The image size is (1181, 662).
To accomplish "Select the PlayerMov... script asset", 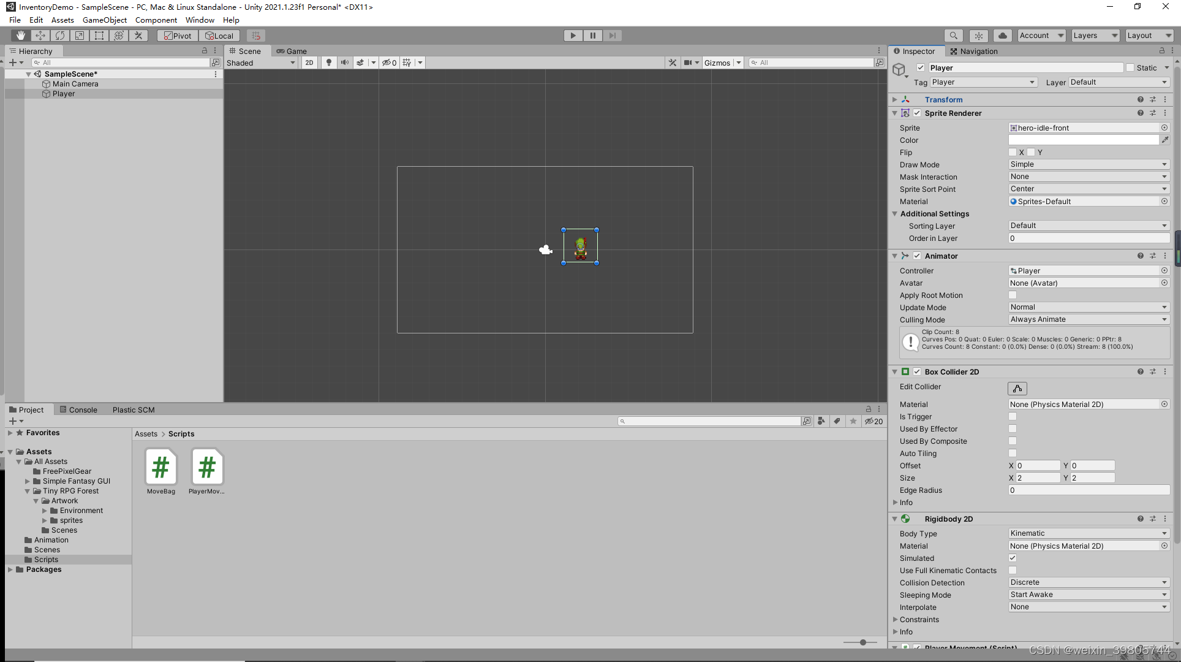I will pyautogui.click(x=207, y=471).
